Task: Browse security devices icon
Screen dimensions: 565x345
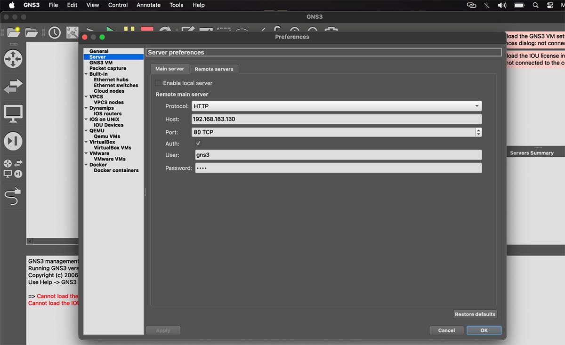Action: point(13,141)
